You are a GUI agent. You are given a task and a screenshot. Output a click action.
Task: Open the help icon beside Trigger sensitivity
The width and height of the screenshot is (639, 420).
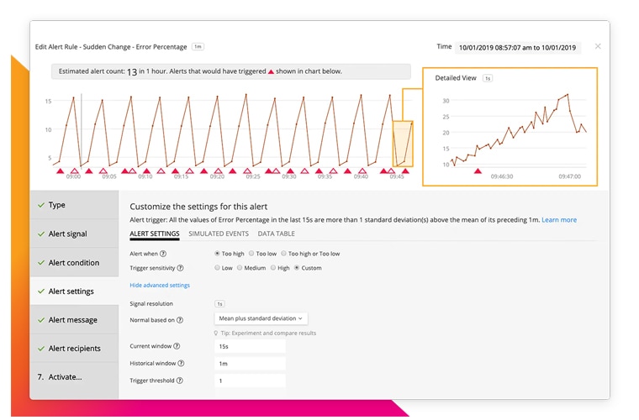click(x=180, y=268)
